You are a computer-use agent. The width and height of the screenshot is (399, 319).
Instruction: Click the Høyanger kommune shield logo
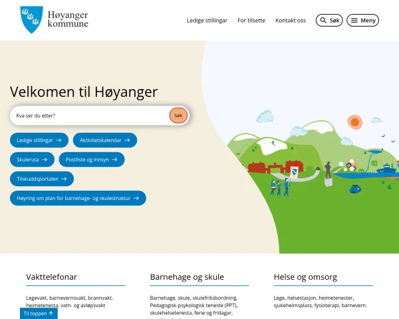coord(31,19)
